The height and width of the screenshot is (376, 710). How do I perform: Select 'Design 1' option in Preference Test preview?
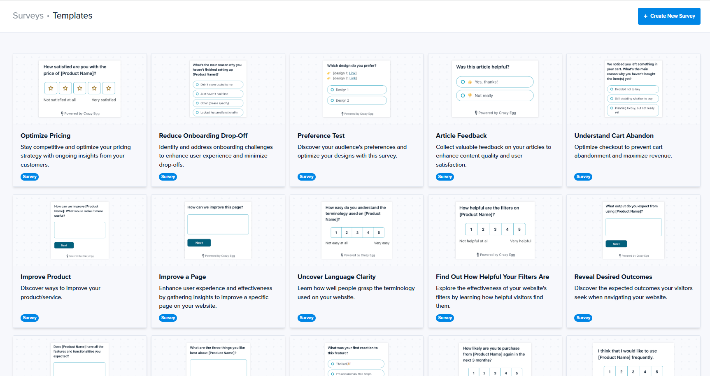click(357, 90)
